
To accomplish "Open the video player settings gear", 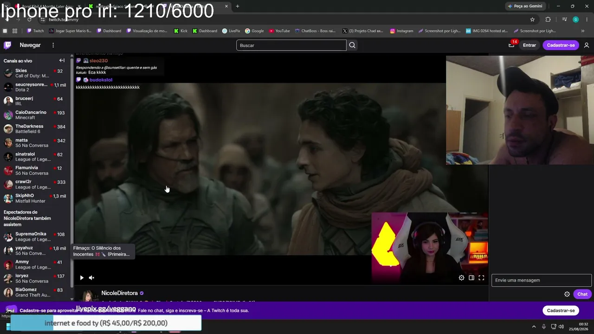I will [461, 278].
